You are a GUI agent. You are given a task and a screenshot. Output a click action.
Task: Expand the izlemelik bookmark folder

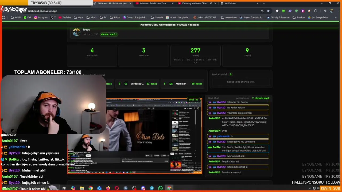(x=157, y=18)
